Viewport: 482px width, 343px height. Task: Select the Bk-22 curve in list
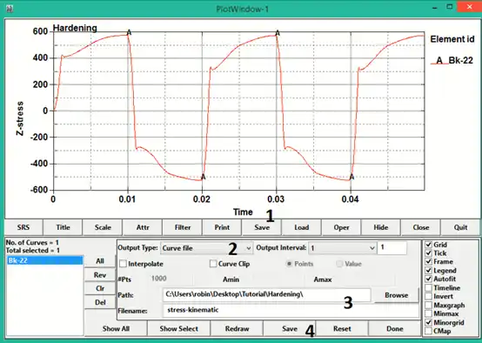45,260
